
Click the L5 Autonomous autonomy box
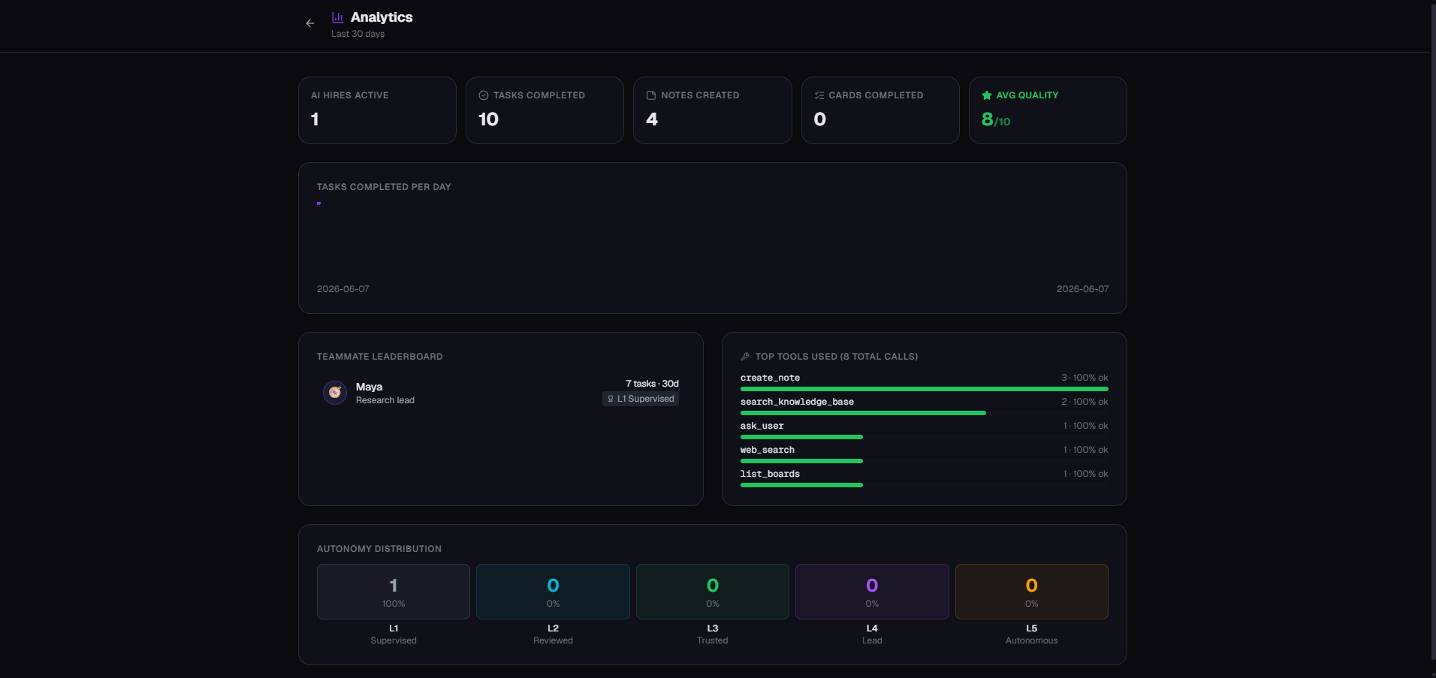[x=1032, y=592]
